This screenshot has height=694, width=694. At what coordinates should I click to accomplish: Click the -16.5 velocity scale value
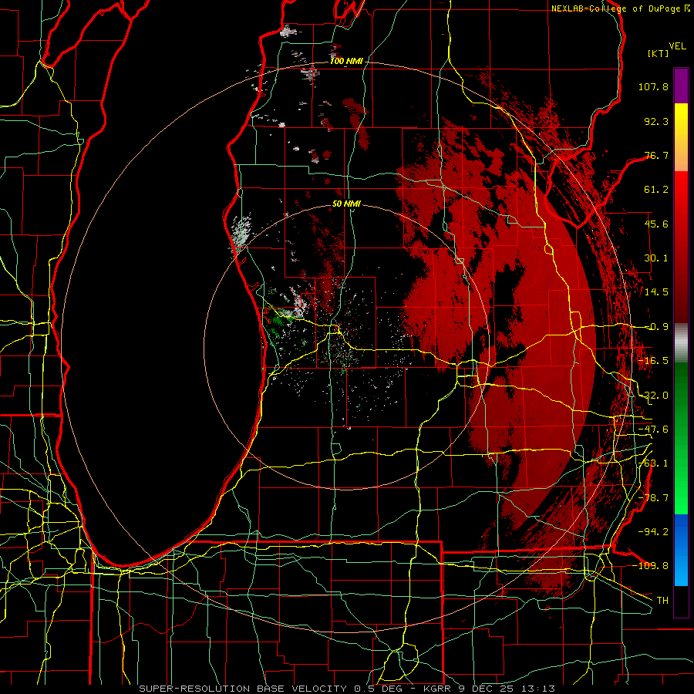click(x=653, y=360)
